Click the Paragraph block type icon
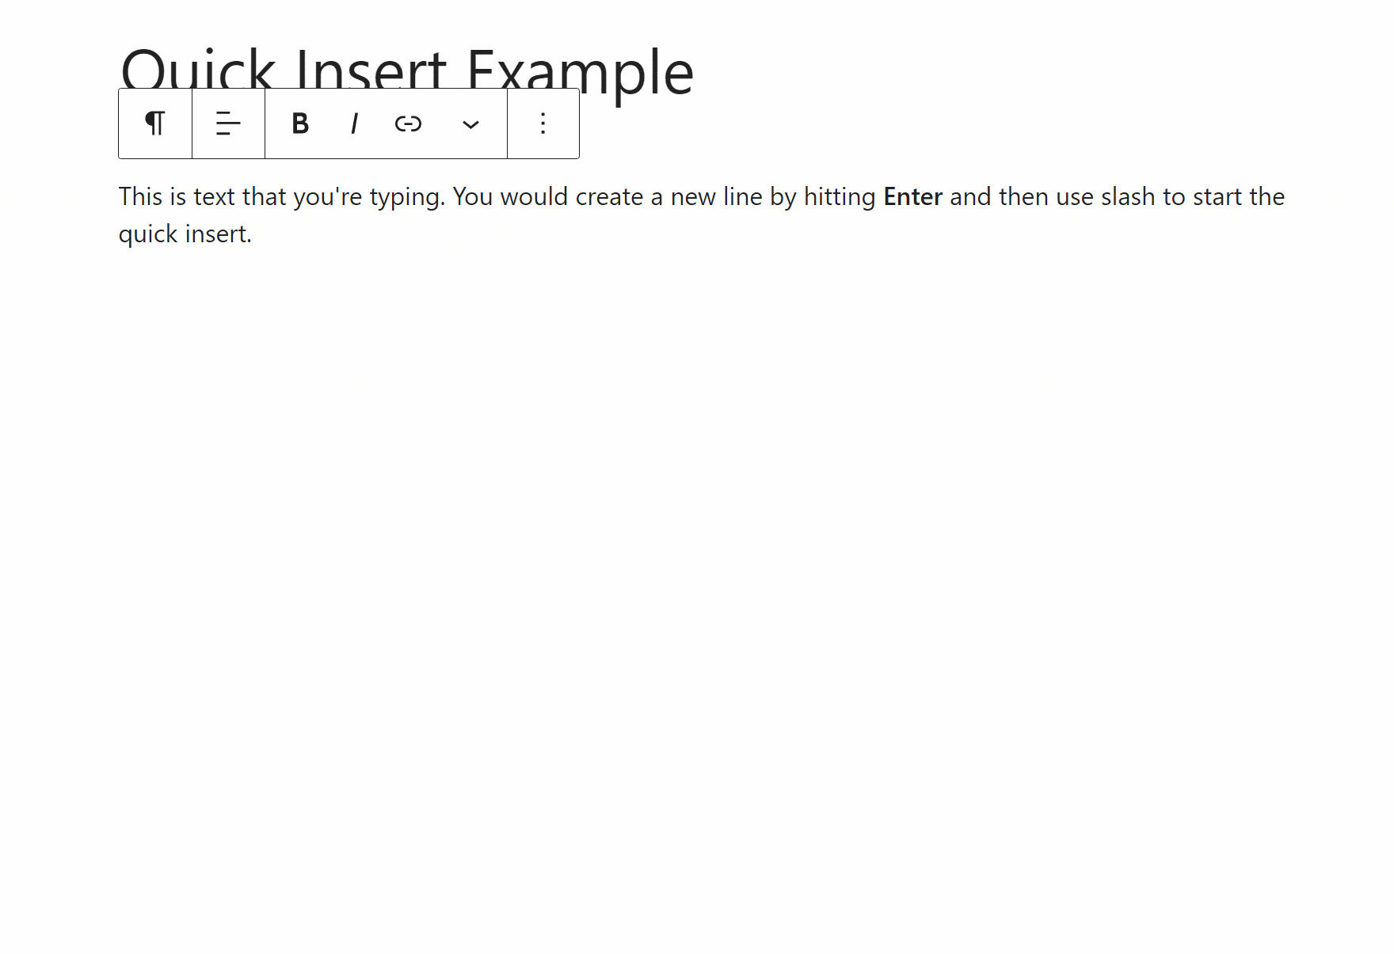This screenshot has width=1394, height=954. pos(155,124)
